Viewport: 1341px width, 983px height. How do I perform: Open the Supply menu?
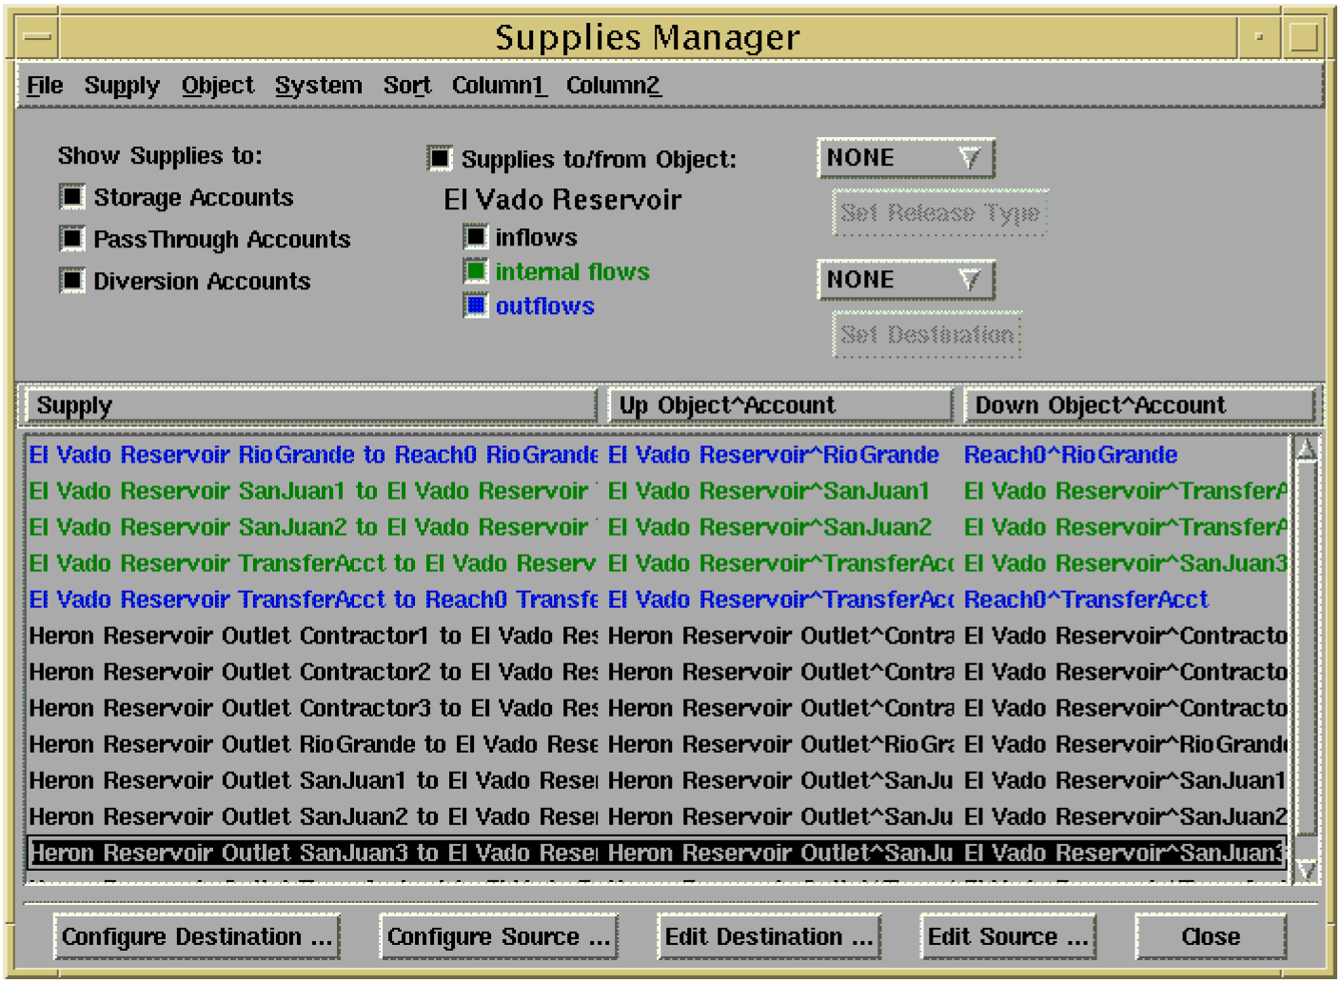point(122,86)
